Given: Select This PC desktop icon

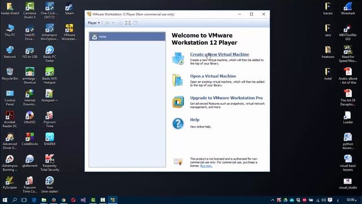Looking at the screenshot, I should point(10,30).
